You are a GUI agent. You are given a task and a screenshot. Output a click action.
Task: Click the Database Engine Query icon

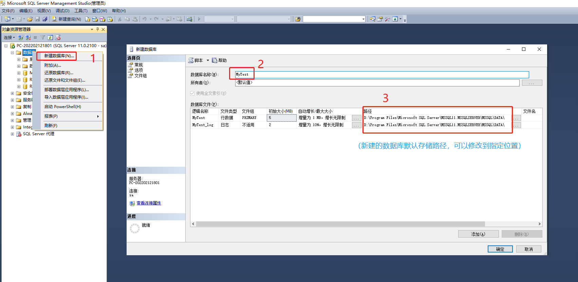click(x=87, y=19)
